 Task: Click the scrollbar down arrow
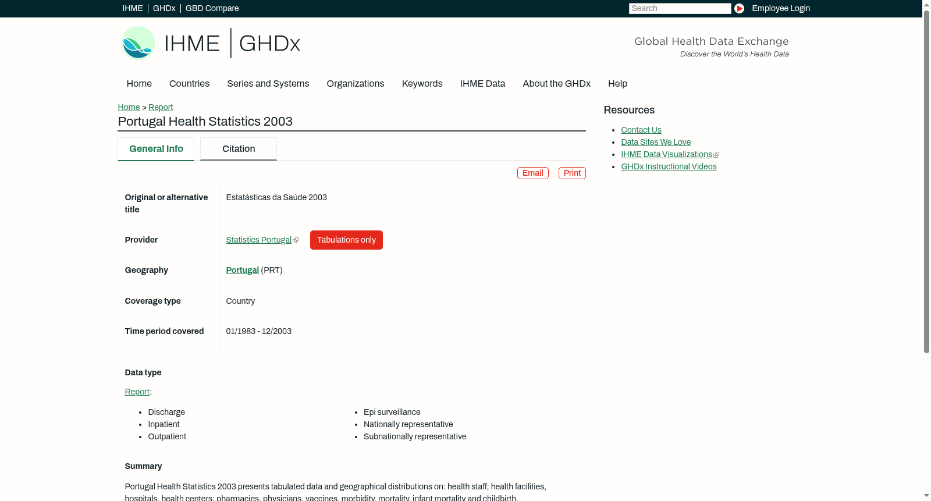pyautogui.click(x=926, y=496)
